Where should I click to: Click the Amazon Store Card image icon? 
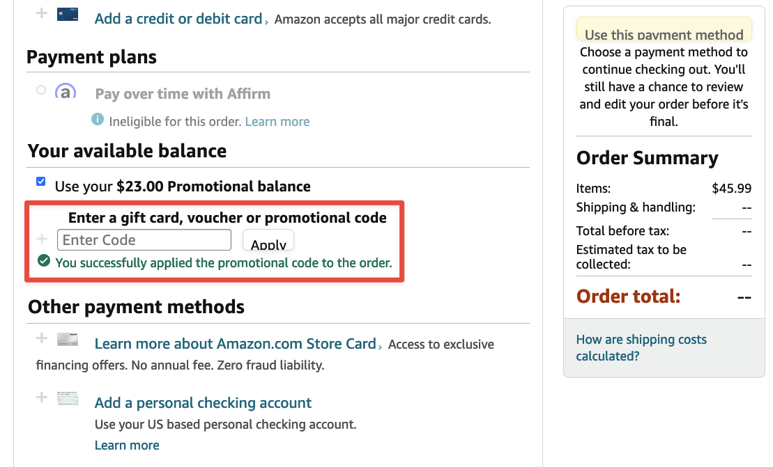point(68,339)
